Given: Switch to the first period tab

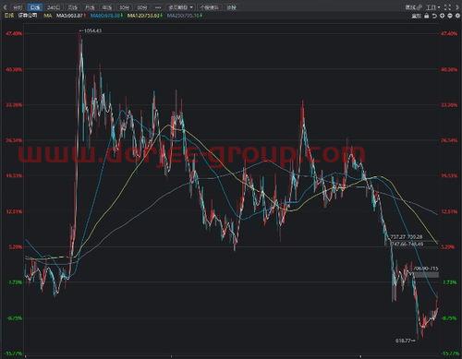Looking at the screenshot, I should pyautogui.click(x=18, y=7).
